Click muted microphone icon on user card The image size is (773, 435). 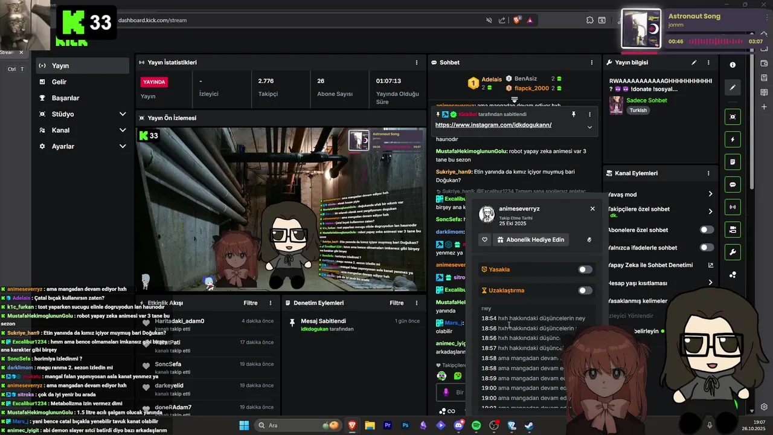click(x=589, y=240)
